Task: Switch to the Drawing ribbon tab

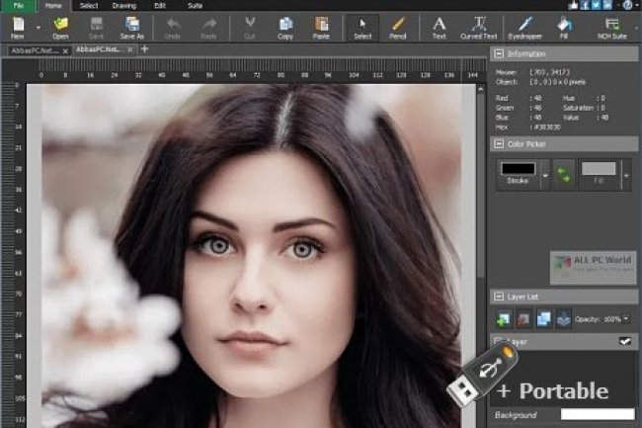Action: 124,5
